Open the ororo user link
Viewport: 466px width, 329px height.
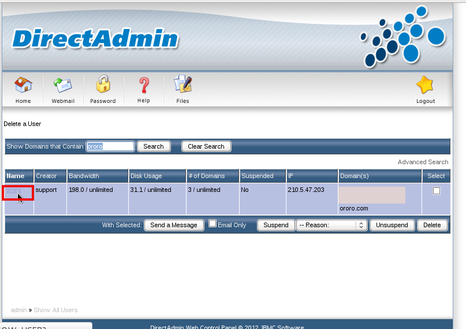[13, 190]
